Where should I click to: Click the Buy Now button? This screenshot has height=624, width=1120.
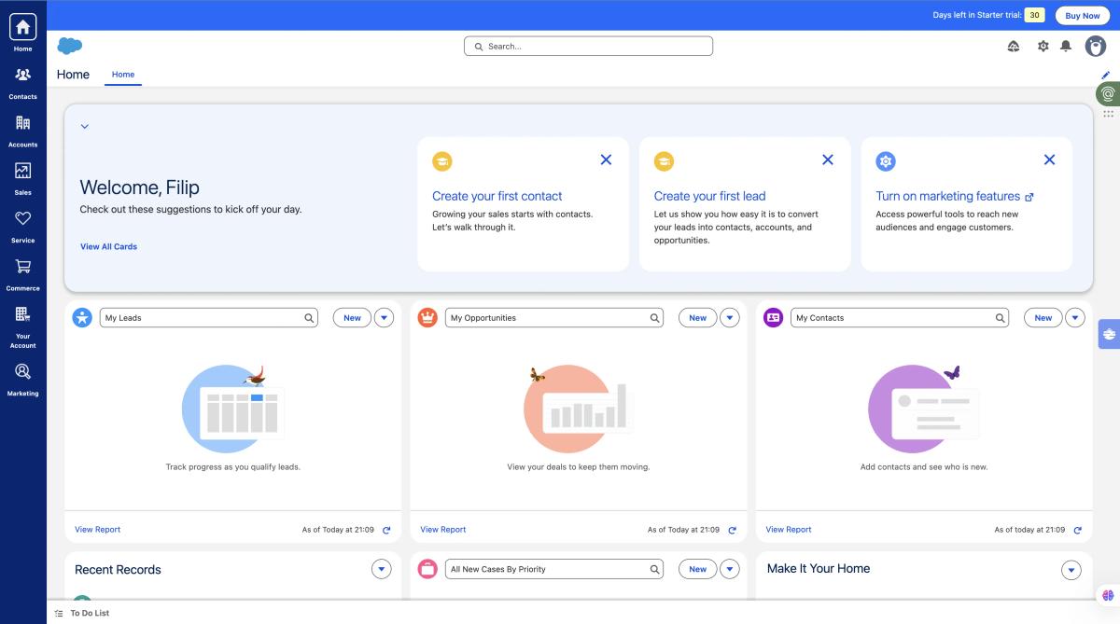click(x=1083, y=16)
